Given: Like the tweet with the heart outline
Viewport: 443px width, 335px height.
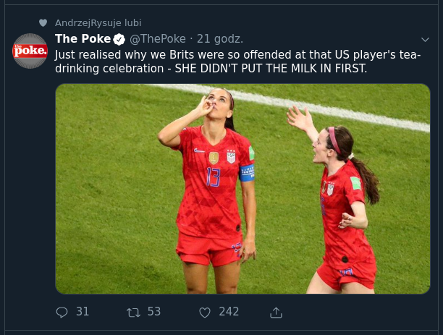Looking at the screenshot, I should pyautogui.click(x=205, y=313).
